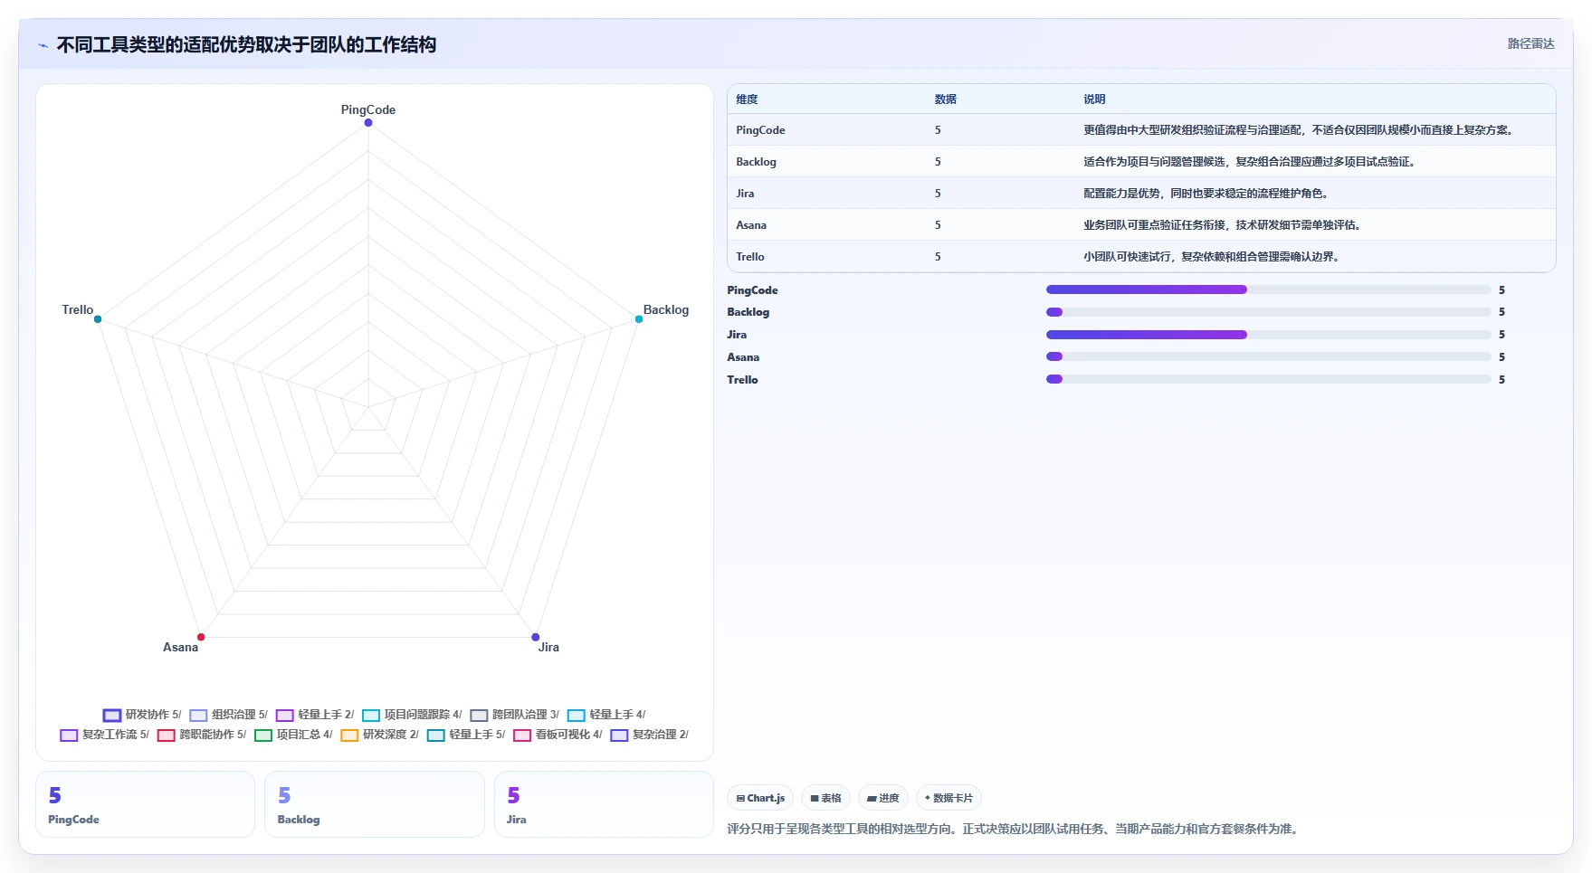This screenshot has width=1592, height=873.
Task: Click description starting 小团队可快速试行
Action: coord(1212,257)
